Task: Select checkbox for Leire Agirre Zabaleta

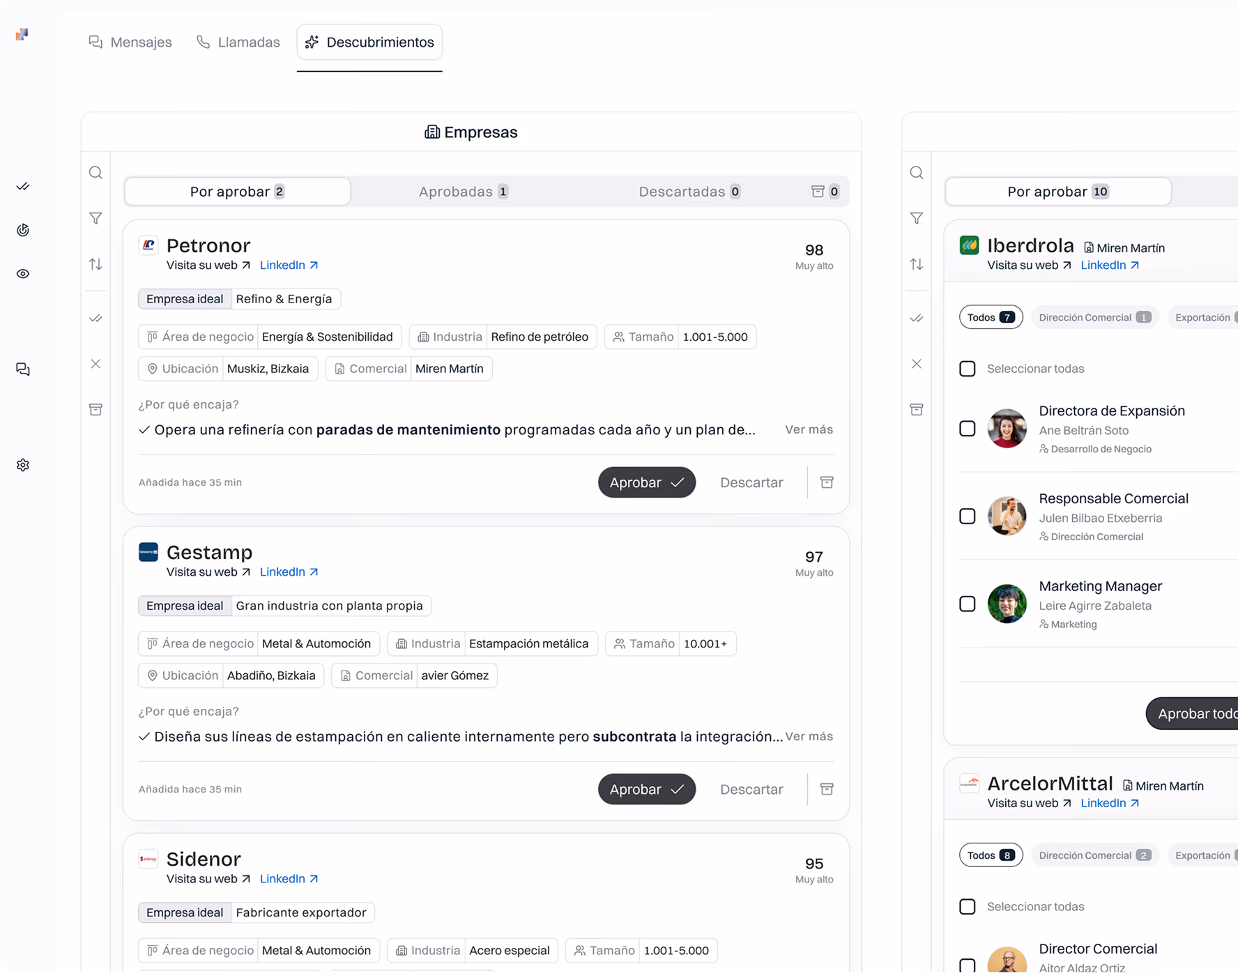Action: click(x=968, y=604)
